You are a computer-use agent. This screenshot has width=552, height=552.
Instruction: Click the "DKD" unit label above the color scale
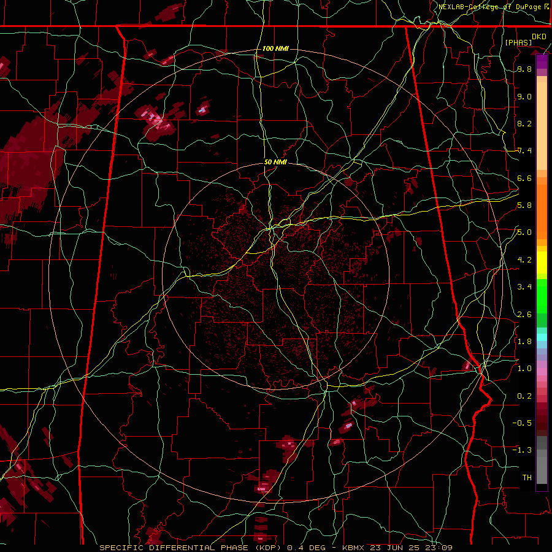tap(539, 37)
